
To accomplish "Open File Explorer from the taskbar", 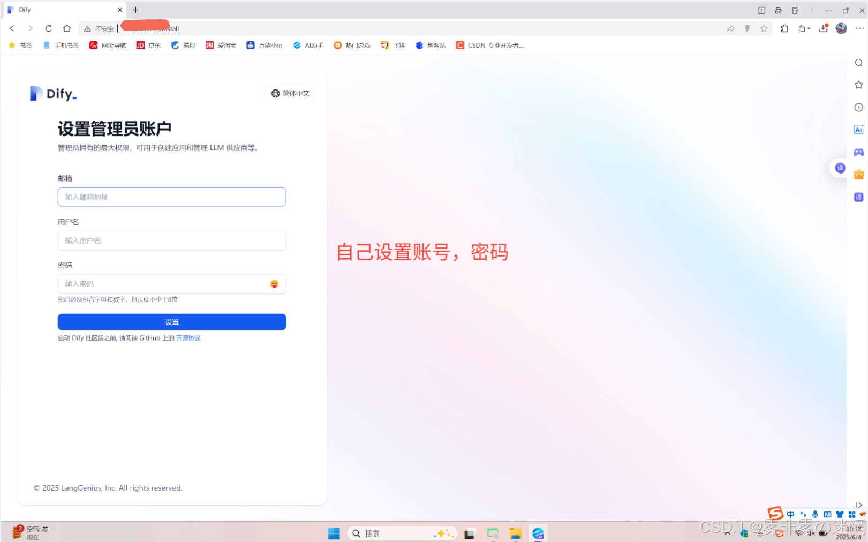I will tap(515, 533).
